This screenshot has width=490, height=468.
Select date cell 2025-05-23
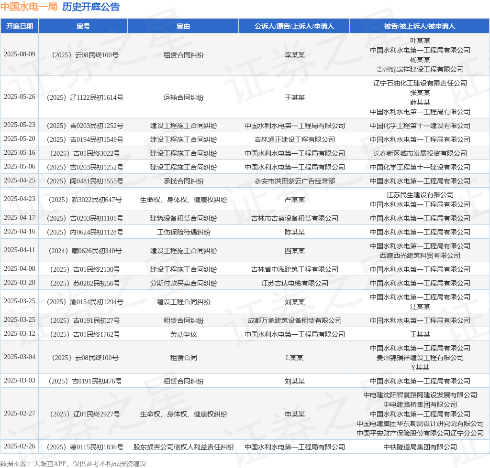(x=19, y=125)
